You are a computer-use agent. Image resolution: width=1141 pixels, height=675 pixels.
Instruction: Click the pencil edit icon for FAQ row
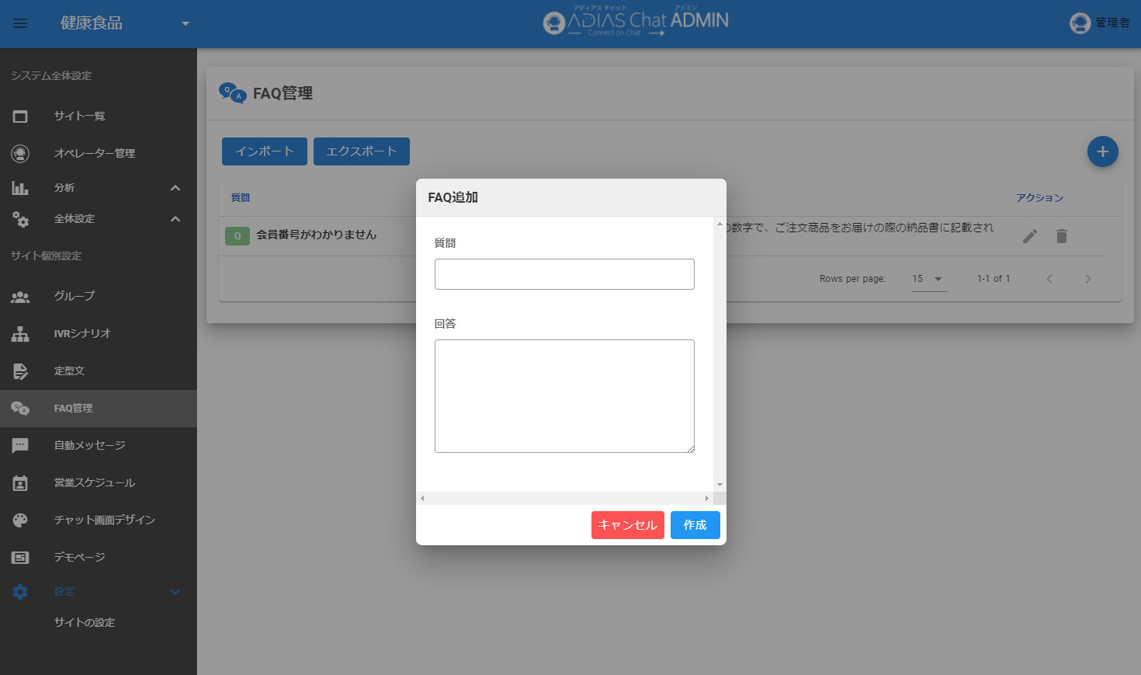coord(1030,236)
